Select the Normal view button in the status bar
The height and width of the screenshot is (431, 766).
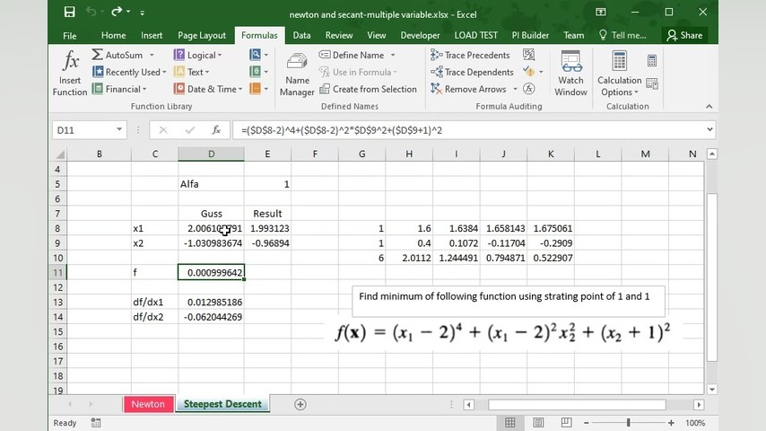[510, 423]
